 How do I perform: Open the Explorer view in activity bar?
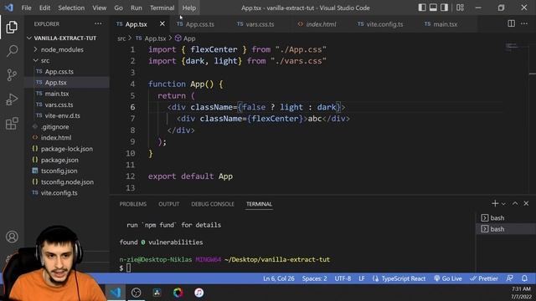(12, 28)
